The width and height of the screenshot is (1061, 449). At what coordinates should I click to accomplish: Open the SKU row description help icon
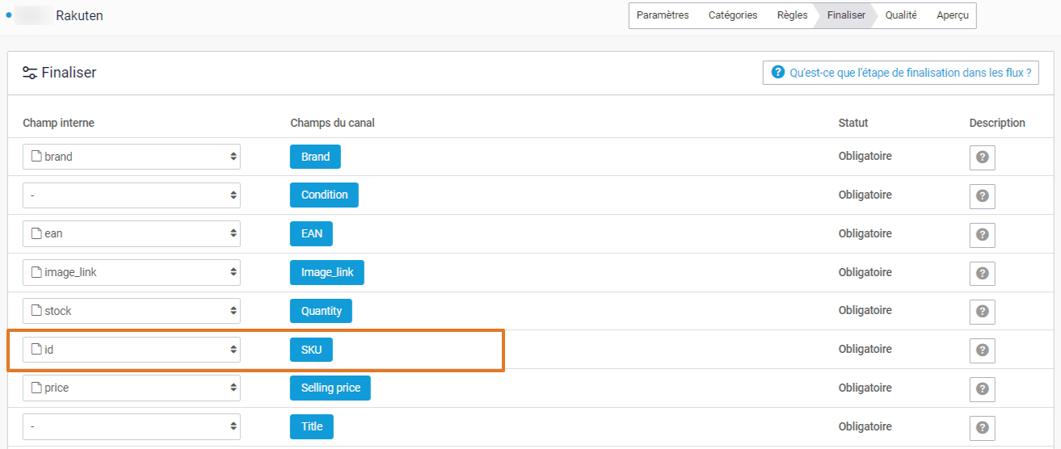pos(982,350)
